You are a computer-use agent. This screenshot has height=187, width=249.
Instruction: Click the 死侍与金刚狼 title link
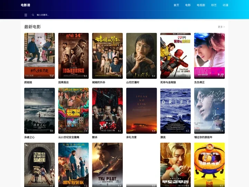point(168,82)
